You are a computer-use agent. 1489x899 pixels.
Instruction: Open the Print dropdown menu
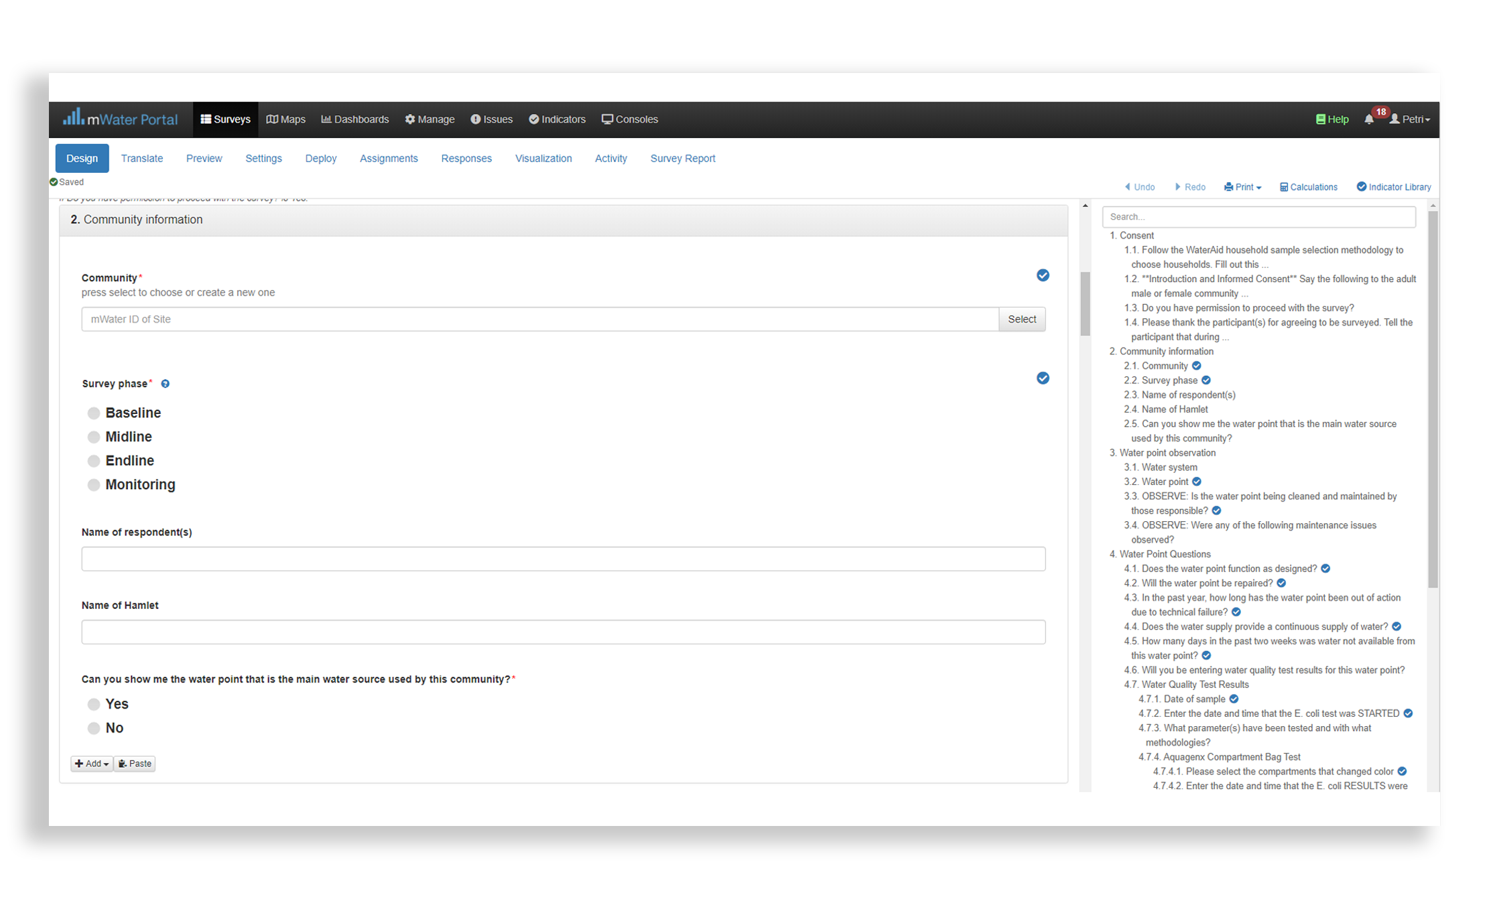1242,187
